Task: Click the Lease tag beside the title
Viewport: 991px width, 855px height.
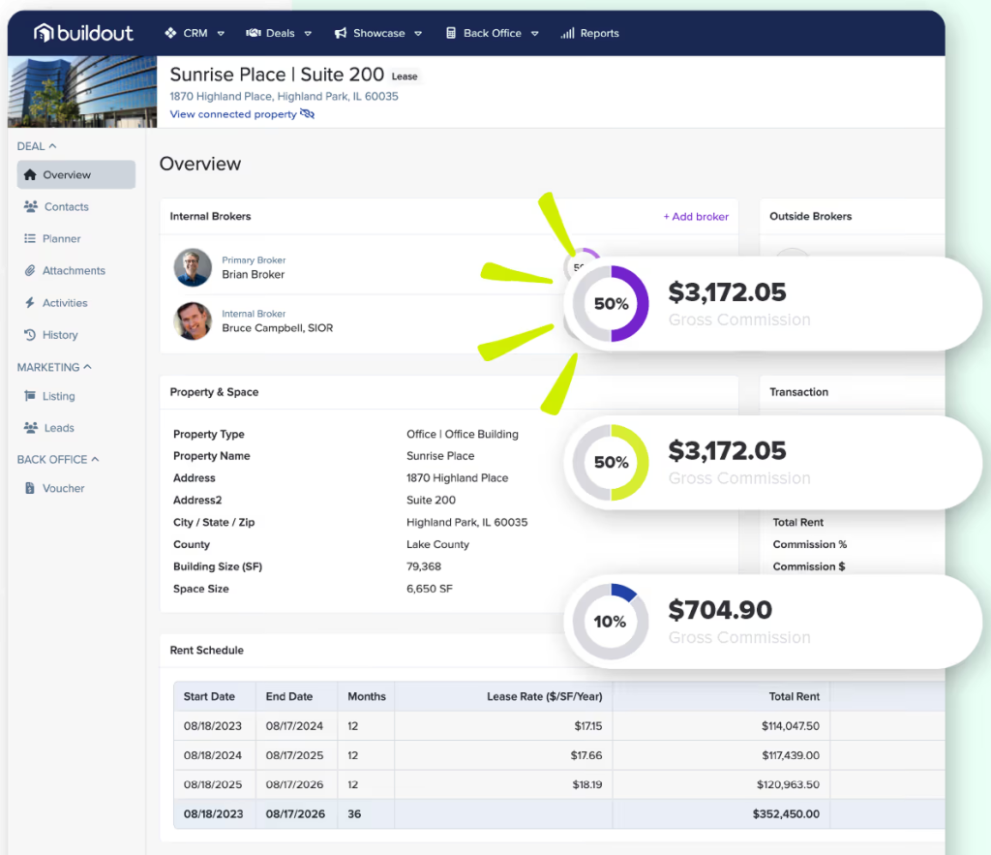Action: point(405,76)
